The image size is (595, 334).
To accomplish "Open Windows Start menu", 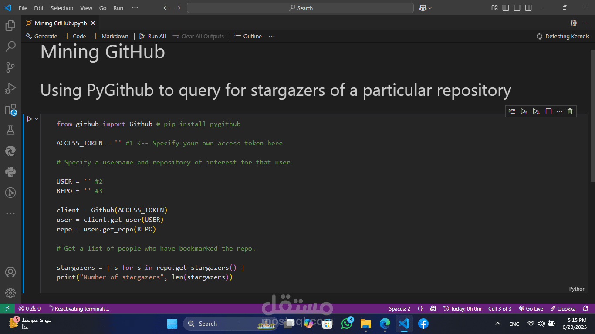I will pyautogui.click(x=172, y=324).
